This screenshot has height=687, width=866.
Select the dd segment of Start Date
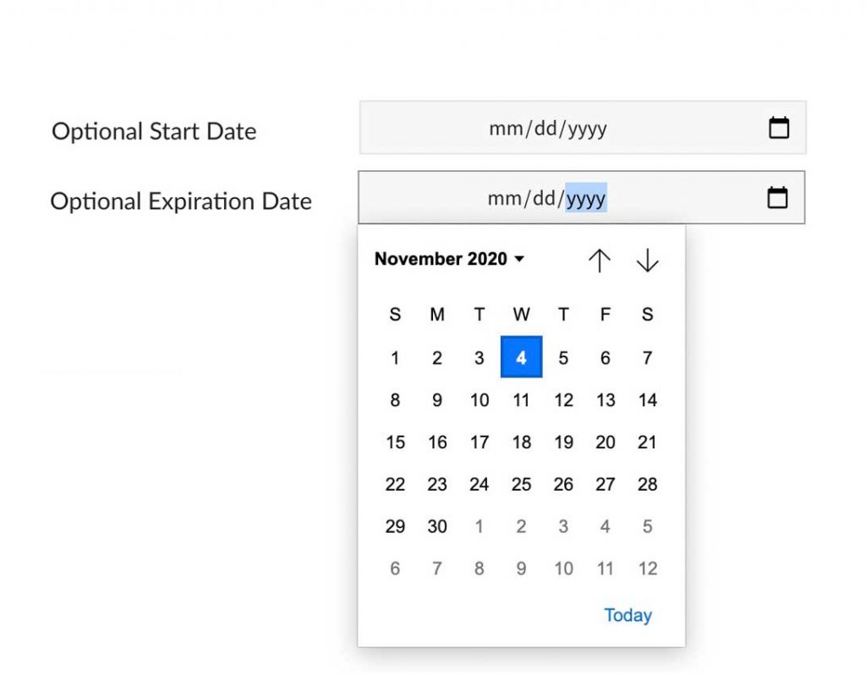pyautogui.click(x=545, y=129)
